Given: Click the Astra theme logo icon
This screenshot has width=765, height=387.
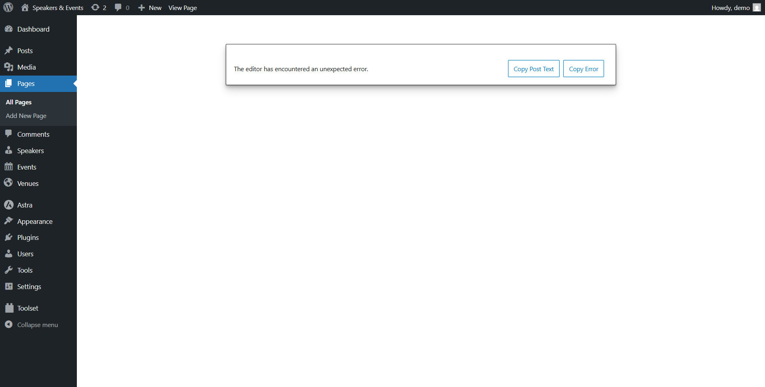Looking at the screenshot, I should click(8, 205).
